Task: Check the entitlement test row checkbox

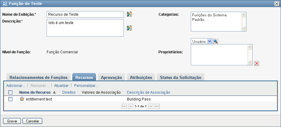Action: point(10,99)
